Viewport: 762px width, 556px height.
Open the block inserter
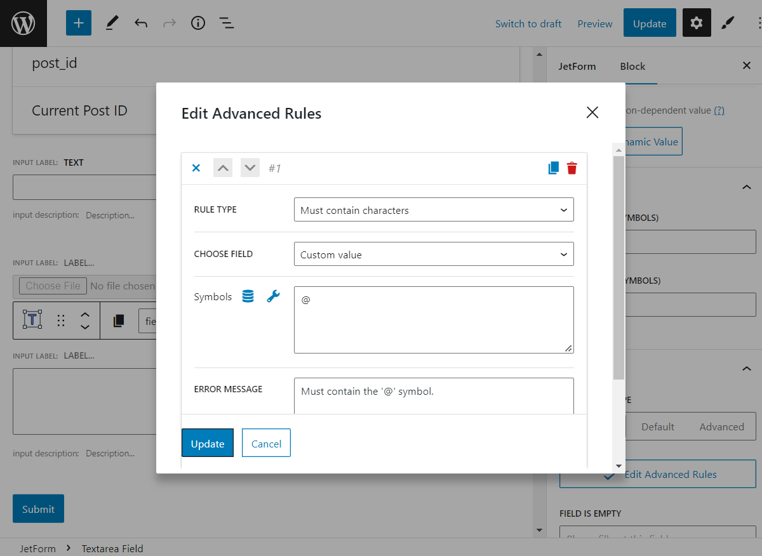[x=78, y=23]
